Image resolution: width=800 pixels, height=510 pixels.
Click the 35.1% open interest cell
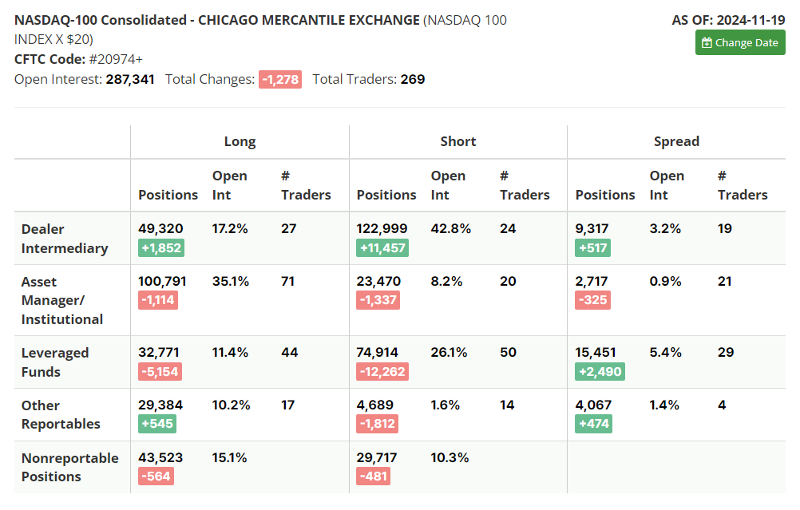pos(231,282)
